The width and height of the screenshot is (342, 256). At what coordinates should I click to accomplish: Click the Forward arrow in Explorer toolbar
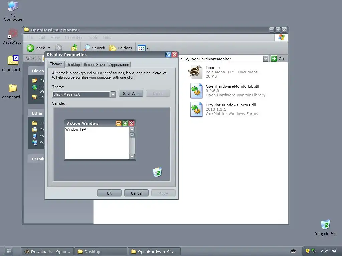[x=58, y=48]
